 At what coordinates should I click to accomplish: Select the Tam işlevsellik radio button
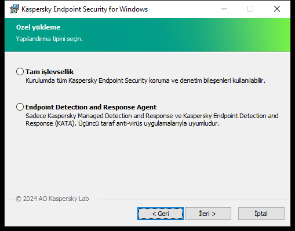(20, 72)
